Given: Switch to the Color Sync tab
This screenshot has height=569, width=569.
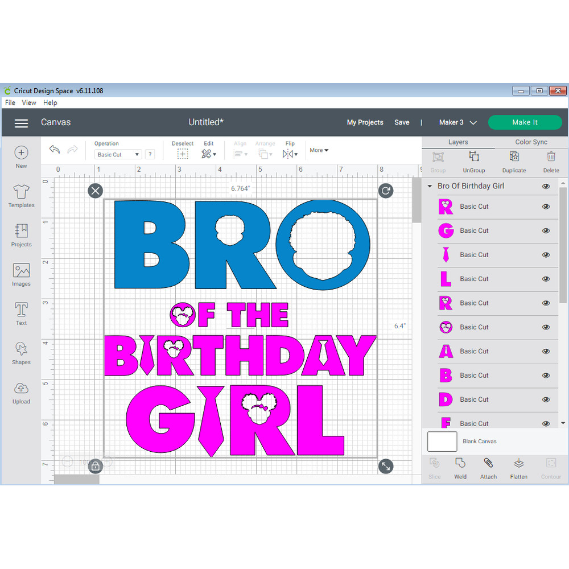Looking at the screenshot, I should tap(531, 142).
